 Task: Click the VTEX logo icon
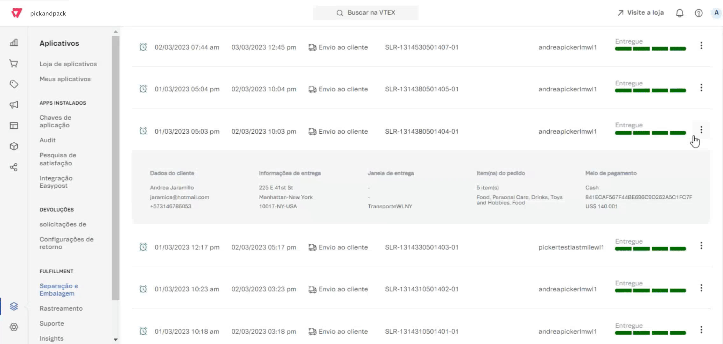coord(17,13)
